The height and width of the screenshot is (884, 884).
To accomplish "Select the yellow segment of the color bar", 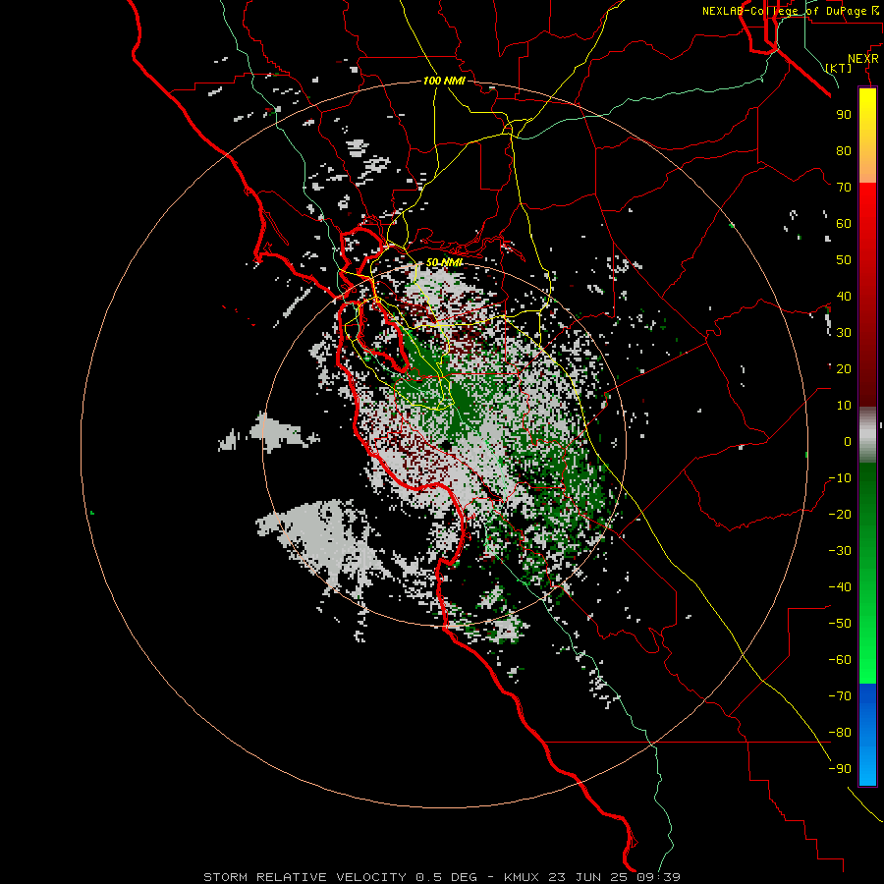I will 867,136.
